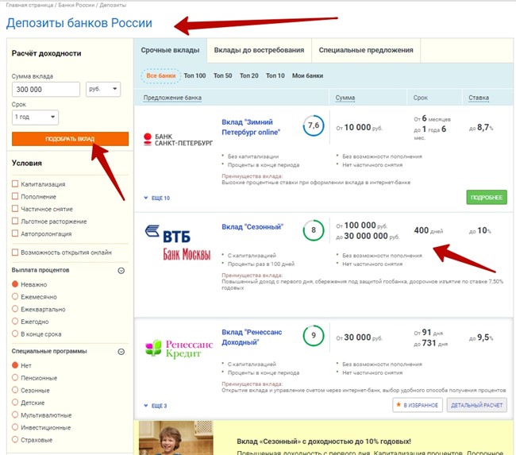This screenshot has height=455, width=516.
Task: Click the 7,6 rating circle
Action: [314, 125]
